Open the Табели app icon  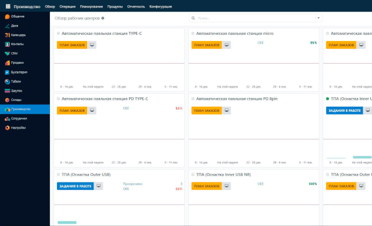point(8,82)
